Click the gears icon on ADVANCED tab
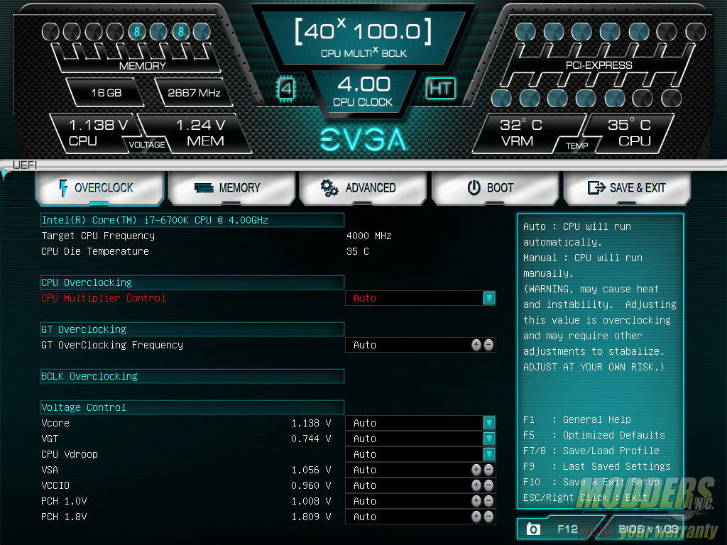The image size is (727, 545). point(329,188)
